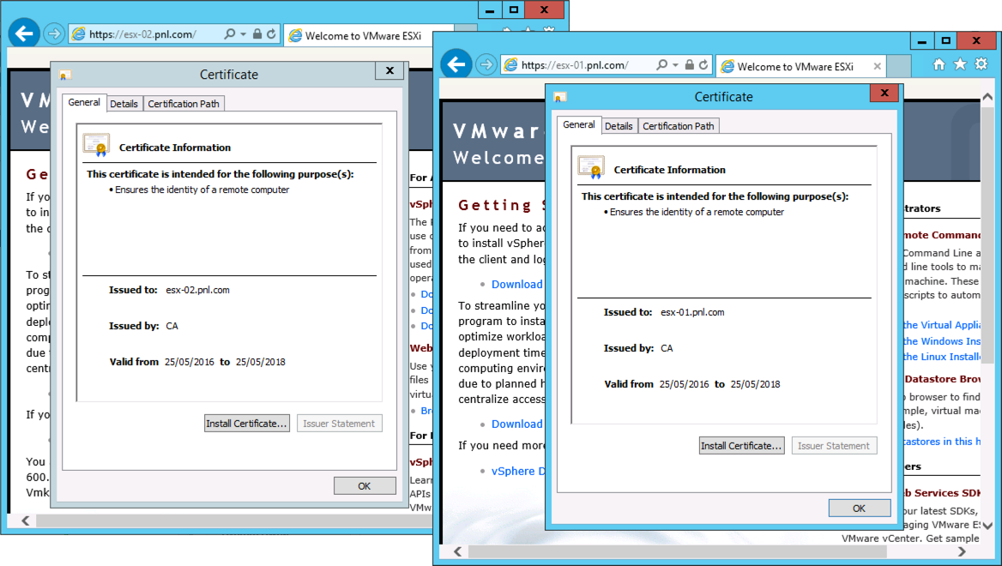Go forward in the esx-02 browser window
This screenshot has width=1002, height=566.
[54, 33]
